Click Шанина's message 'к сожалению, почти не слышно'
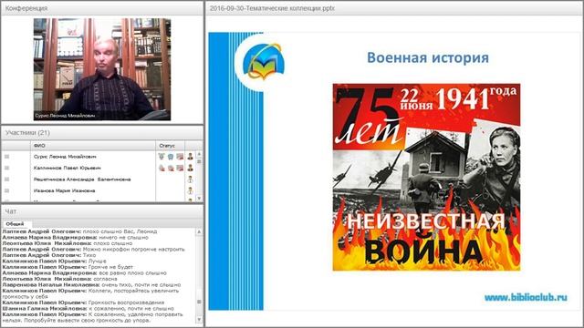This screenshot has width=584, height=328. (x=131, y=308)
